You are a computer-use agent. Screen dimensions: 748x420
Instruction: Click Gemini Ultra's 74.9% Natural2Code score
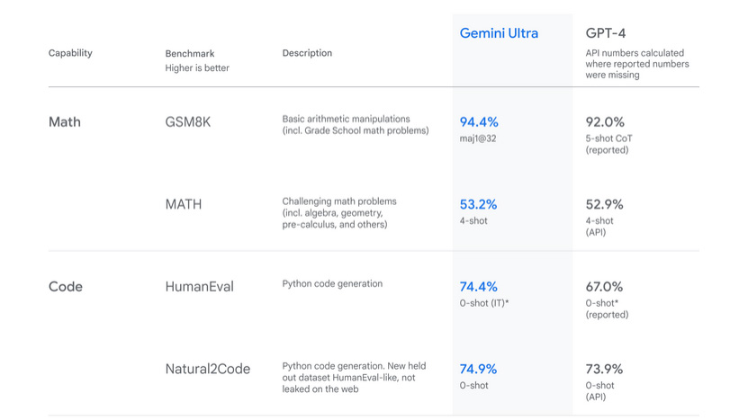click(479, 369)
